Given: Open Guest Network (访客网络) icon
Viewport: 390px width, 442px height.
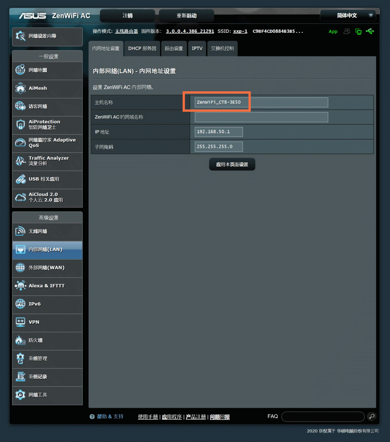Looking at the screenshot, I should pos(20,106).
